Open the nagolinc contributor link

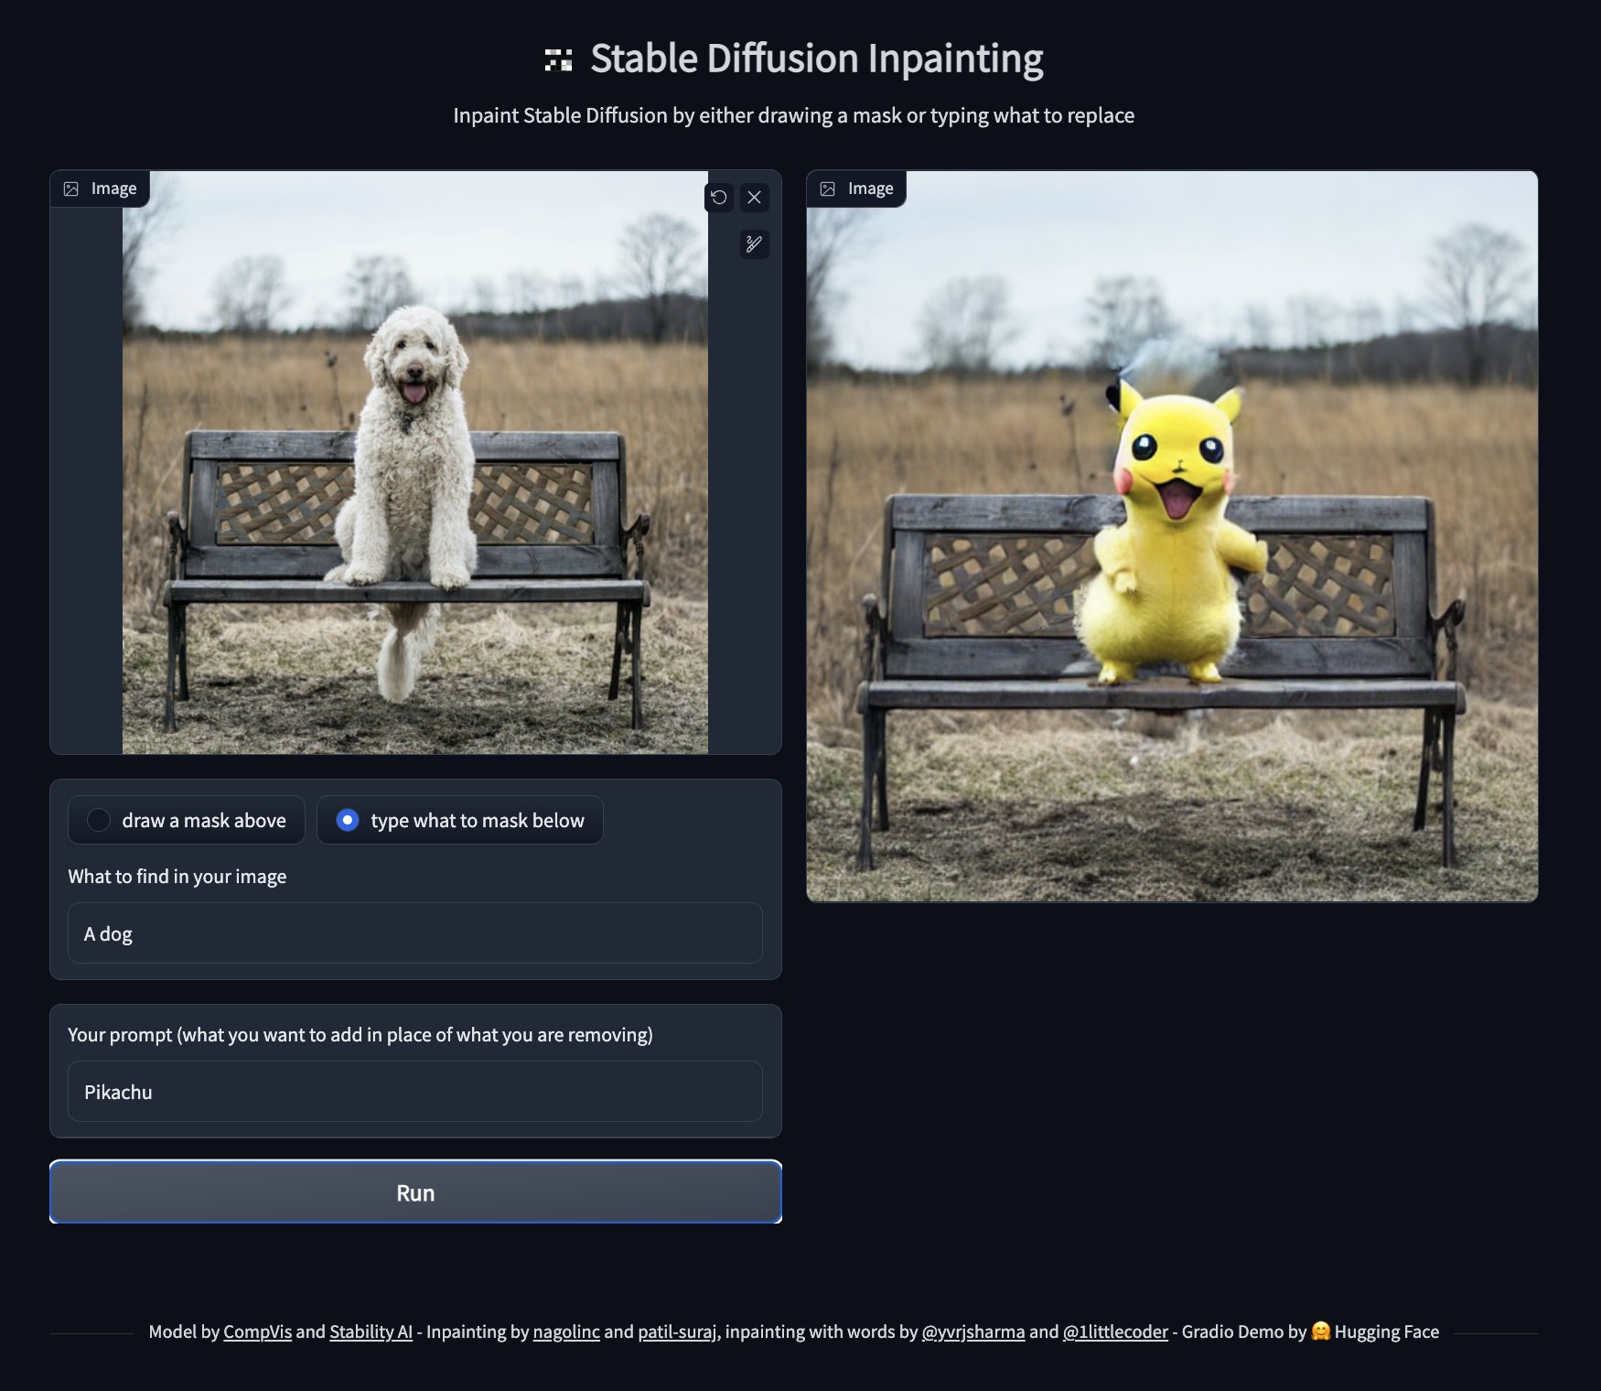pos(567,1332)
